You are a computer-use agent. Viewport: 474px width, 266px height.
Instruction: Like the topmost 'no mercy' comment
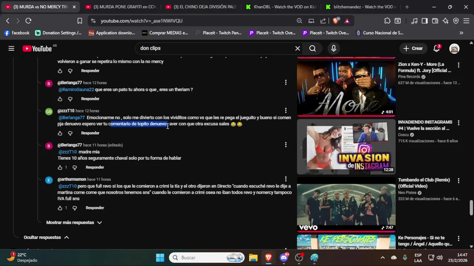tap(60, 71)
